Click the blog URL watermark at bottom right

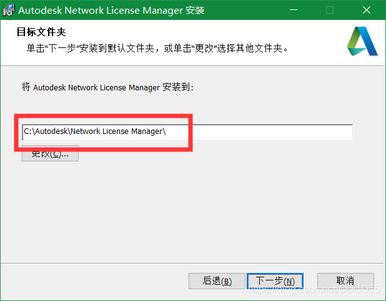click(312, 290)
